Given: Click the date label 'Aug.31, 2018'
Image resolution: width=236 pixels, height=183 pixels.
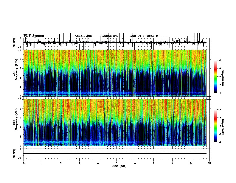Looking at the screenshot, I should [x=83, y=36].
